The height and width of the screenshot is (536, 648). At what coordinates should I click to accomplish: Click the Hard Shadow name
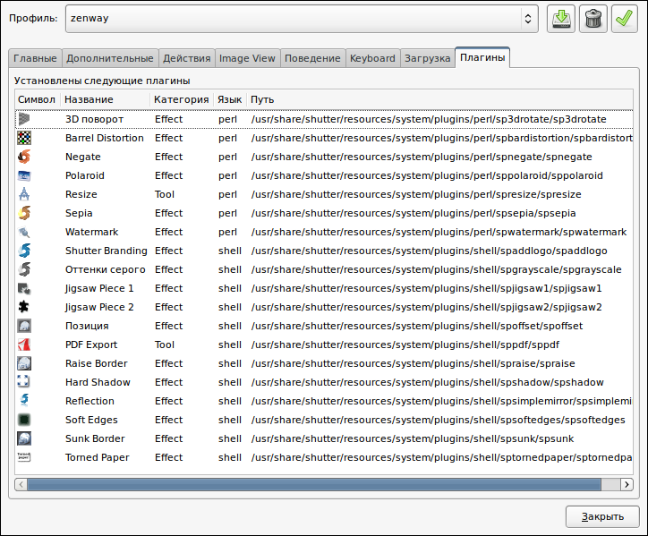click(98, 382)
